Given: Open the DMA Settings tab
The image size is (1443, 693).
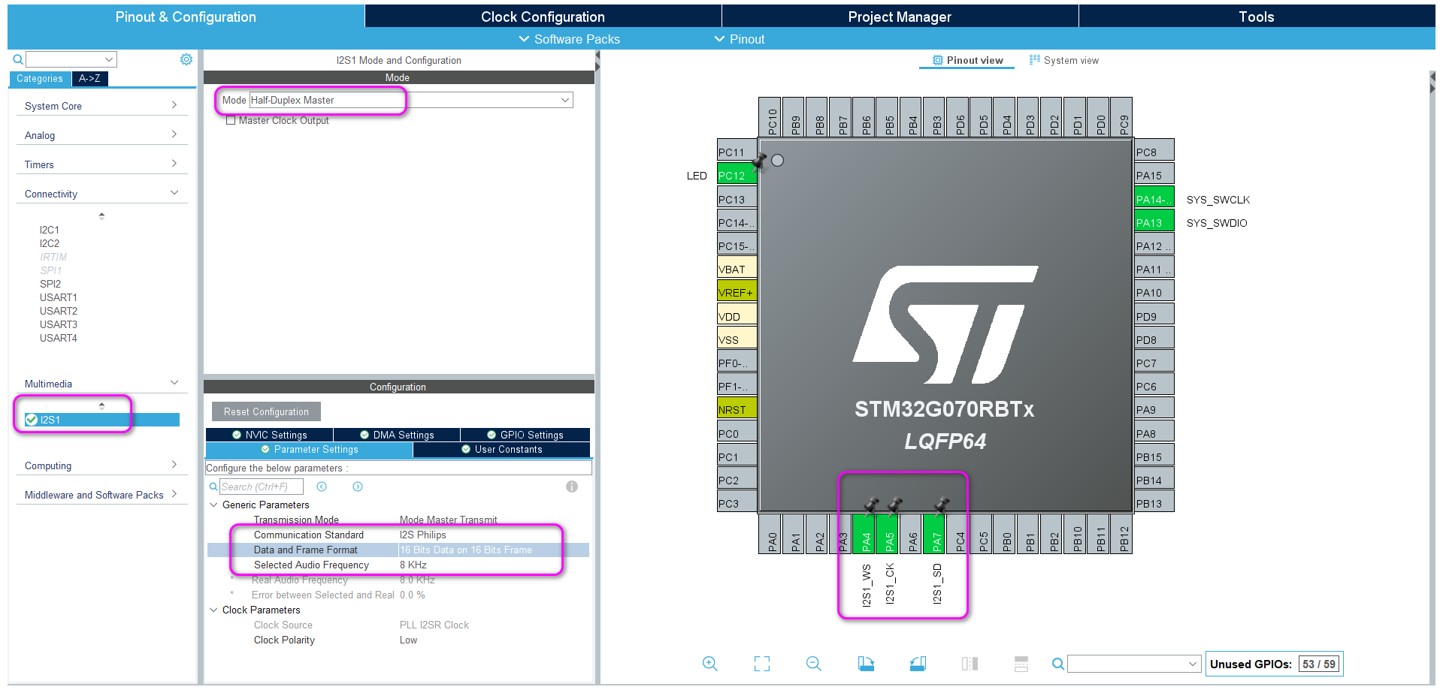Looking at the screenshot, I should [397, 435].
